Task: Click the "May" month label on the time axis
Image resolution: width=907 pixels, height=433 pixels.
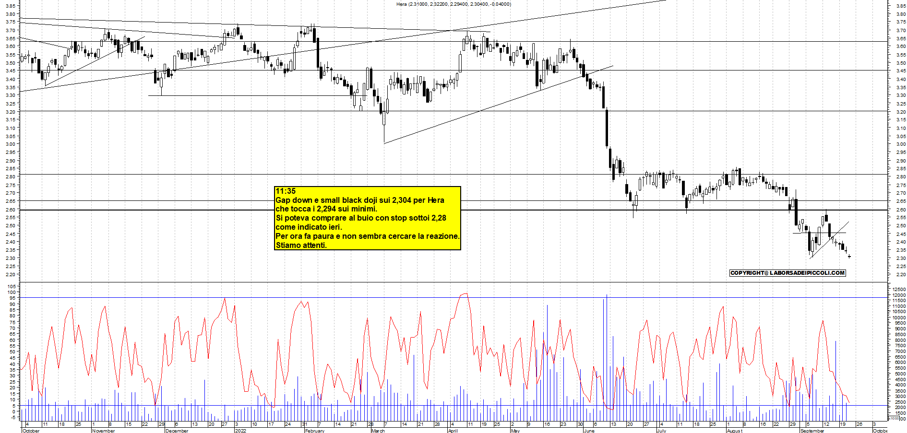Action: pos(515,431)
